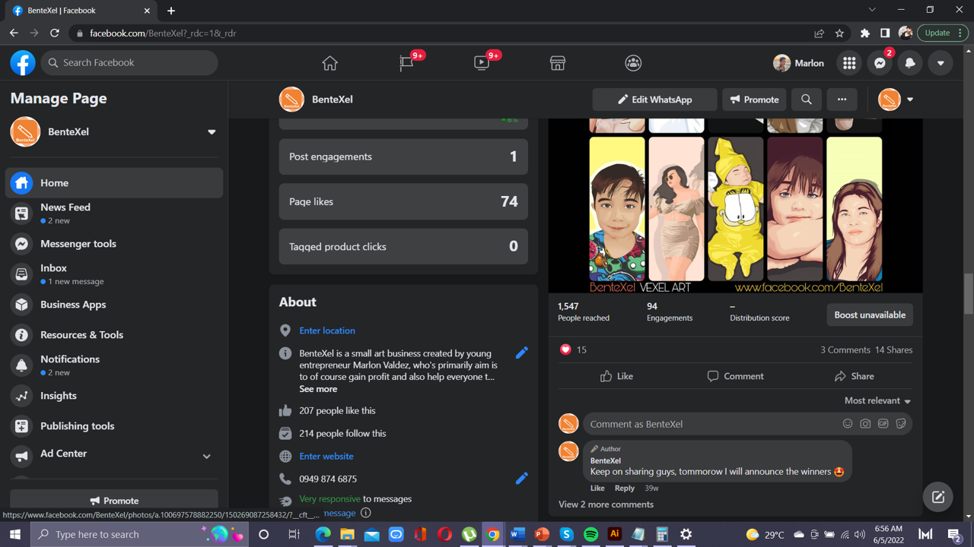Image resolution: width=974 pixels, height=547 pixels.
Task: Edit the BenteXel description with pencil icon
Action: click(x=522, y=353)
